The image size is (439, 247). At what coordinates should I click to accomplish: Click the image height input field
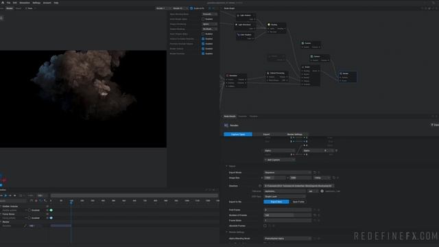tap(300, 178)
